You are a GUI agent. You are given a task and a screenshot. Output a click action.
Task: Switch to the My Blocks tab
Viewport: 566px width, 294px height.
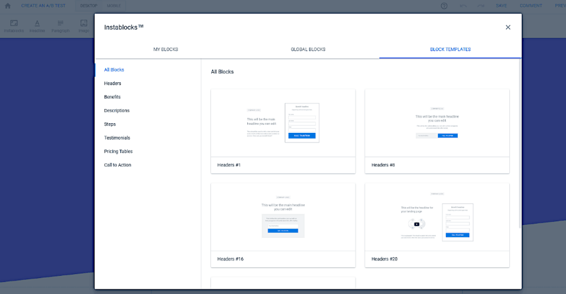pos(166,49)
